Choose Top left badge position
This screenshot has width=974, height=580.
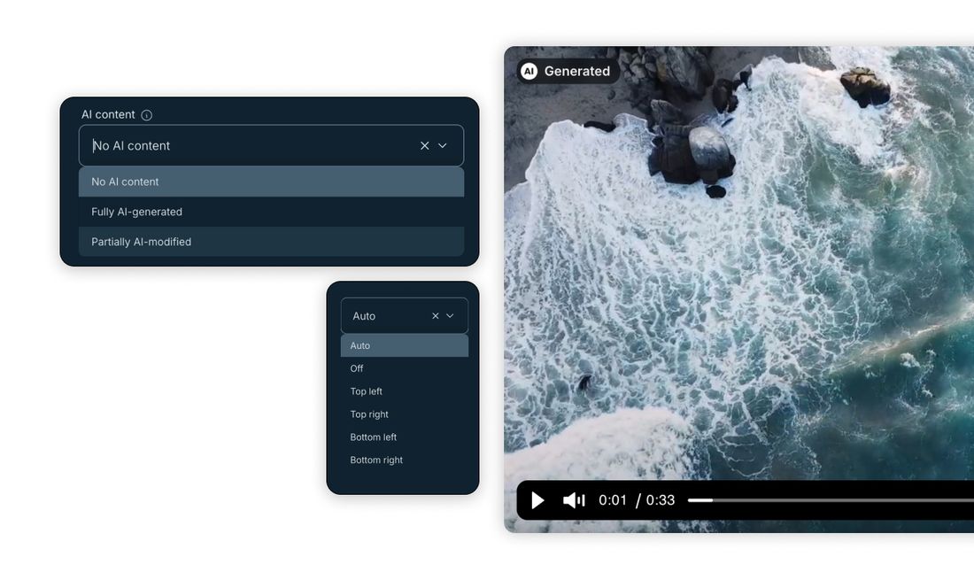click(x=405, y=391)
